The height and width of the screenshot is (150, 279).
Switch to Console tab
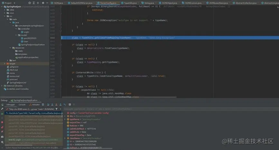22,105
